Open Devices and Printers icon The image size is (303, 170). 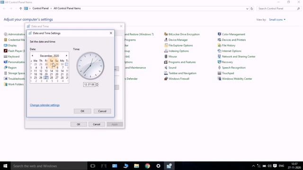[x=219, y=40]
